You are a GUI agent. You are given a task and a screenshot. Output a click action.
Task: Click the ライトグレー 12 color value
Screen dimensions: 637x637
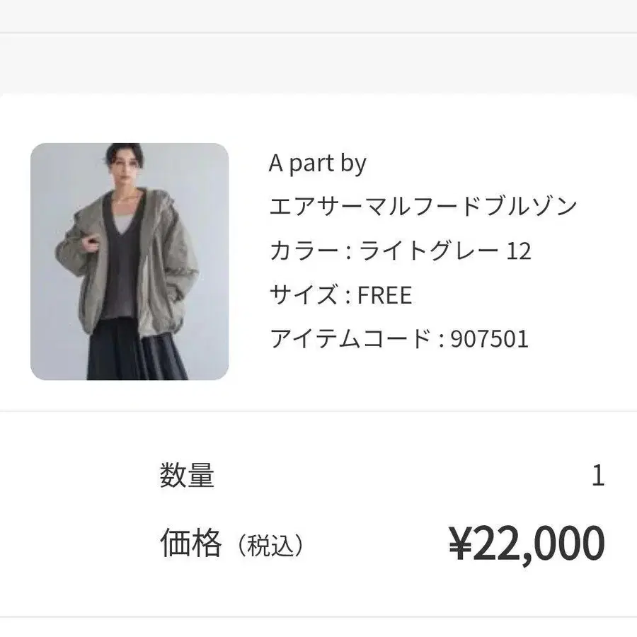[445, 251]
